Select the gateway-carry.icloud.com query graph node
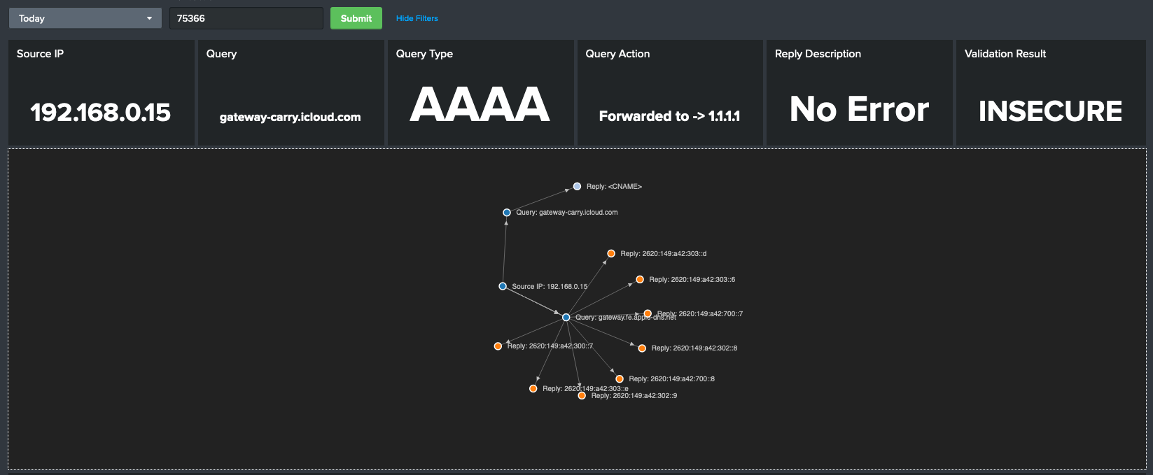Image resolution: width=1153 pixels, height=475 pixels. click(506, 212)
